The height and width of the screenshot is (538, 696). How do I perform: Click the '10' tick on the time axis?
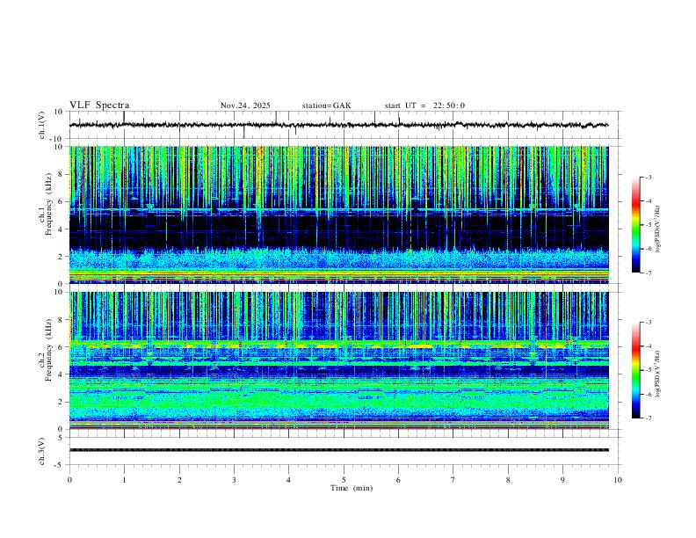click(x=618, y=480)
